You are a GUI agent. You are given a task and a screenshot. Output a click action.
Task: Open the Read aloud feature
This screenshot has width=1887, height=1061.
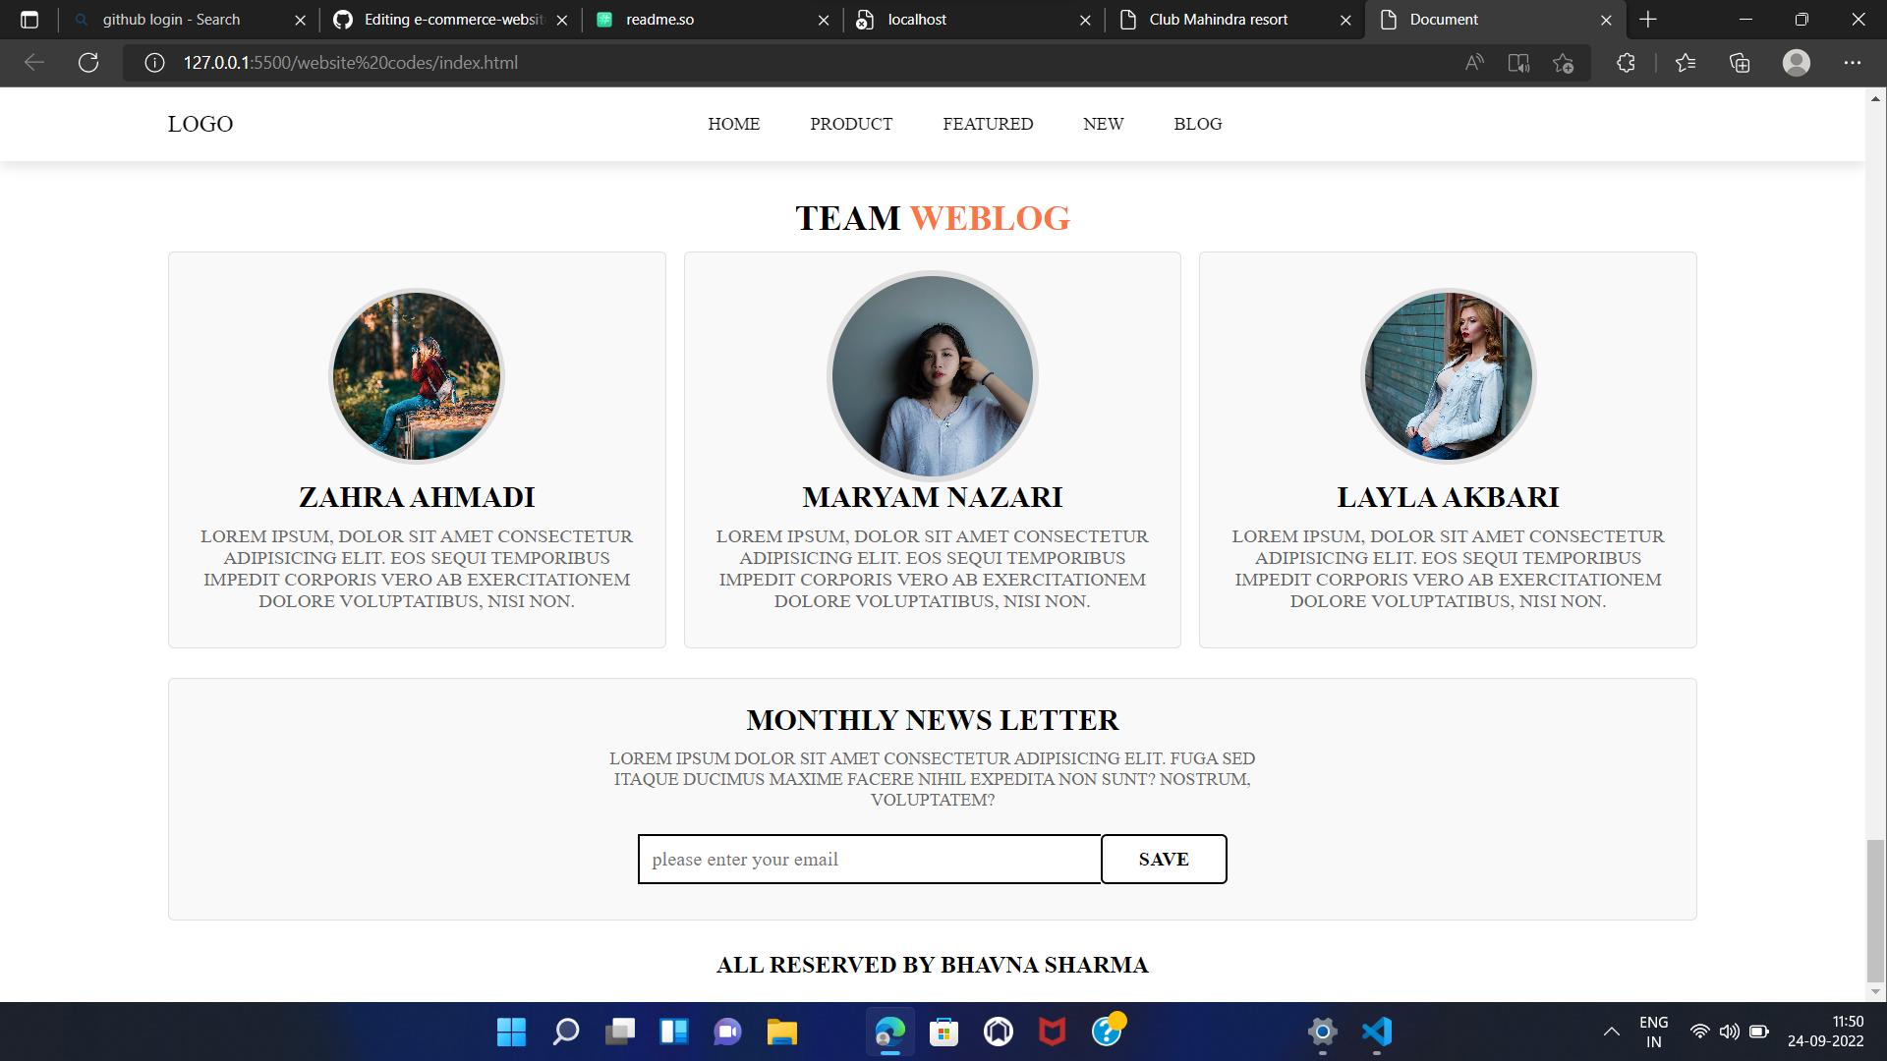pos(1474,62)
